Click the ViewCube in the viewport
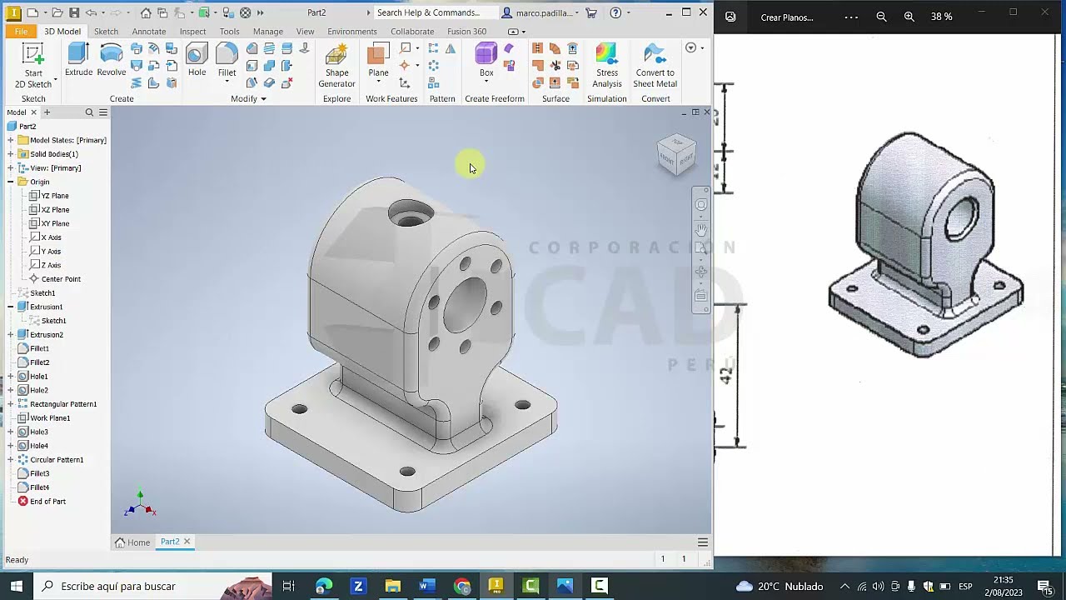 tap(676, 154)
